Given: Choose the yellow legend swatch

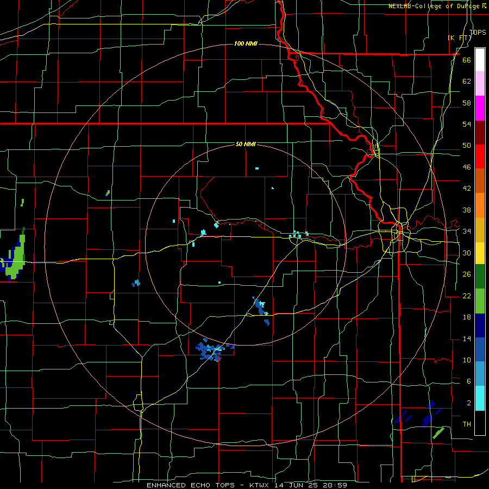Looking at the screenshot, I should (x=480, y=253).
